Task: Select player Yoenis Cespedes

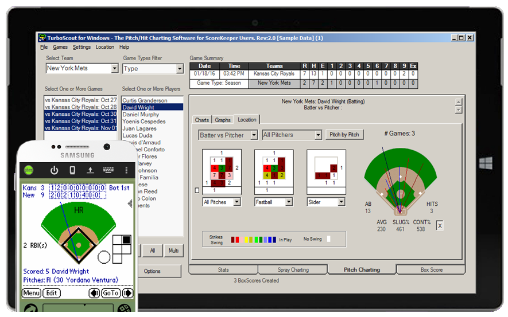Action: point(152,122)
